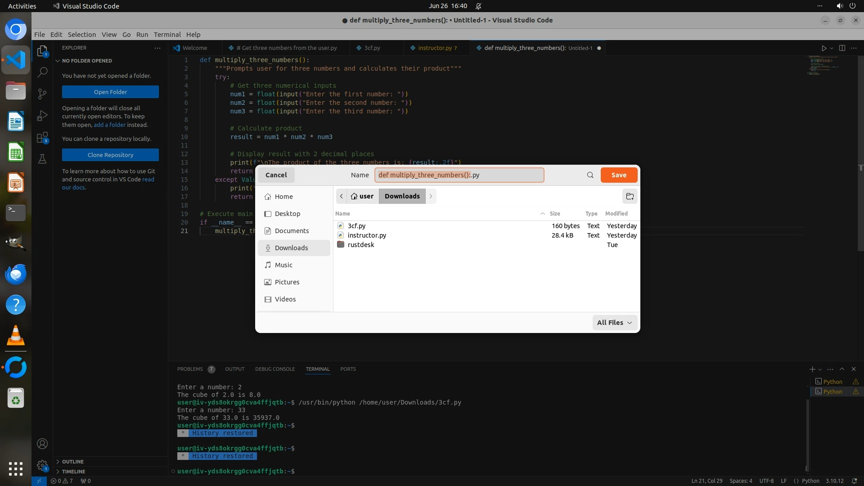Image resolution: width=864 pixels, height=486 pixels.
Task: Click the create new folder icon in dialog
Action: tap(630, 196)
